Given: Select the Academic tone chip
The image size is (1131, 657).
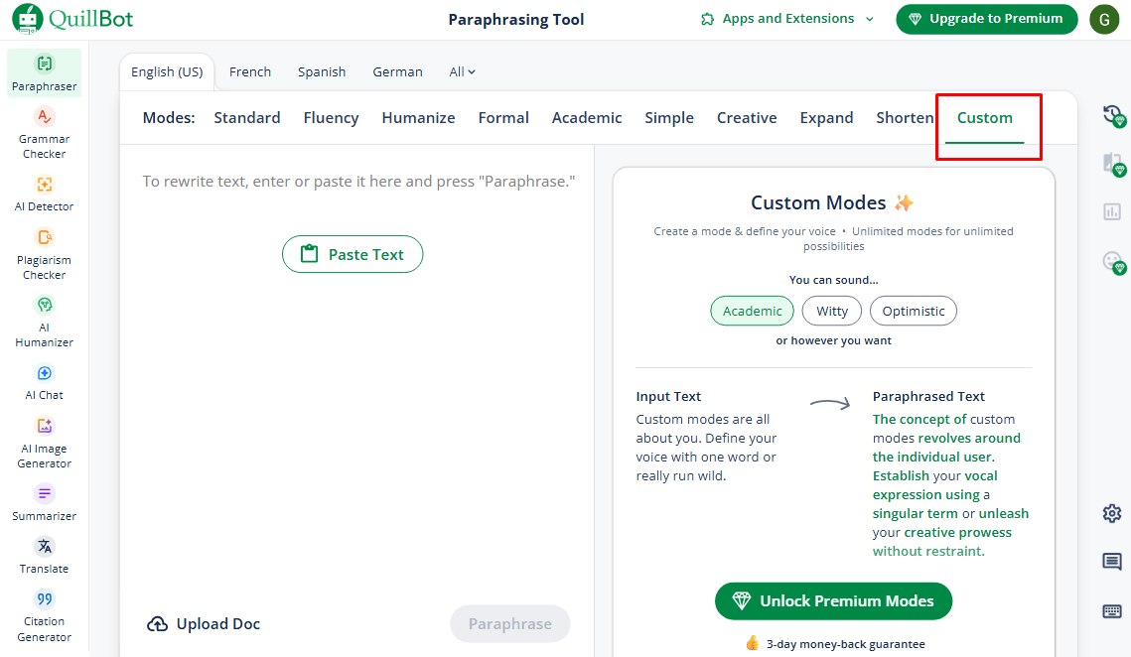Looking at the screenshot, I should pos(752,311).
